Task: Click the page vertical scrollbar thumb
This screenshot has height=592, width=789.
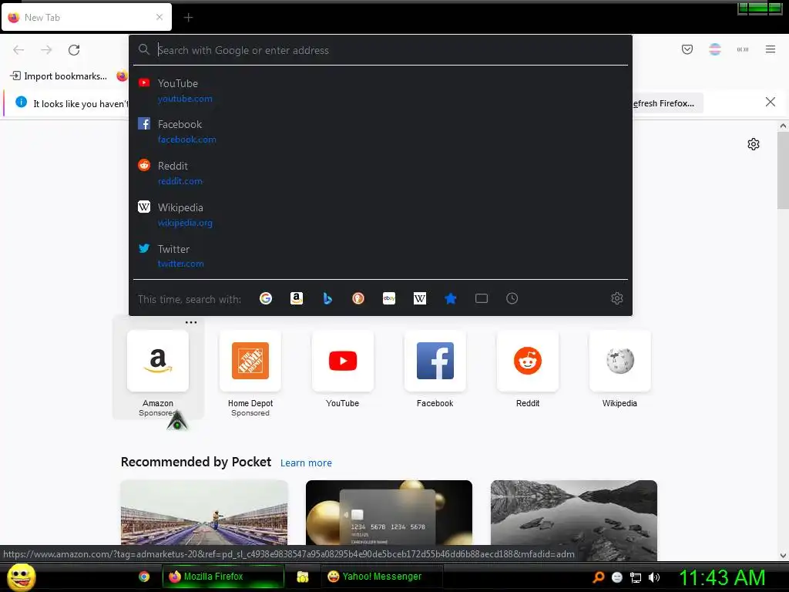Action: point(783,170)
